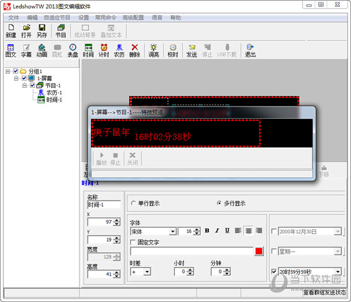Open the 星期一 weekday format dropdown
Screen dimensions: 351x302
point(338,251)
